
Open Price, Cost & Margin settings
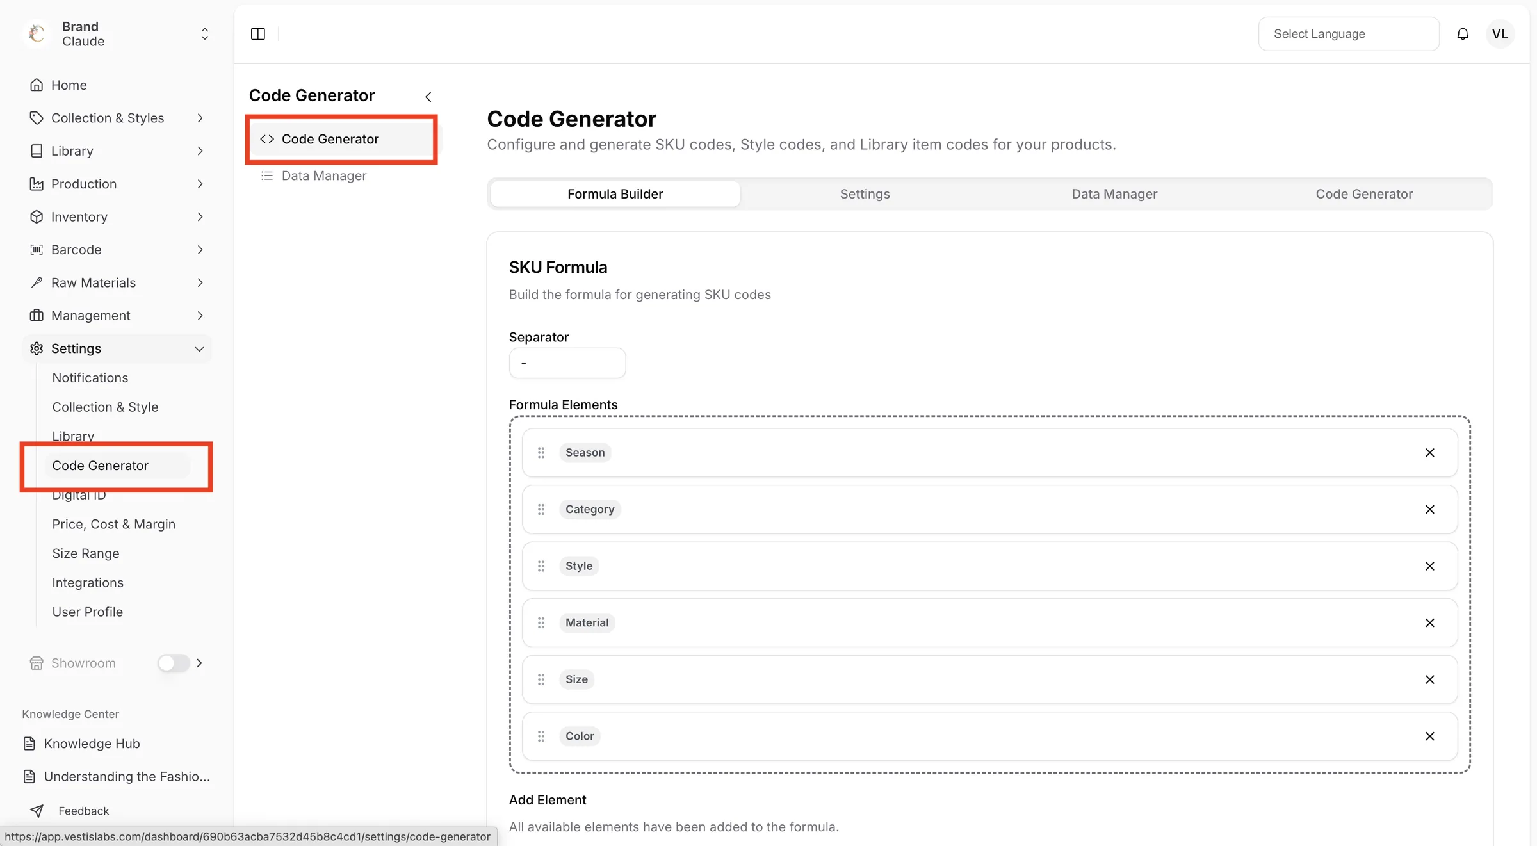pos(114,525)
